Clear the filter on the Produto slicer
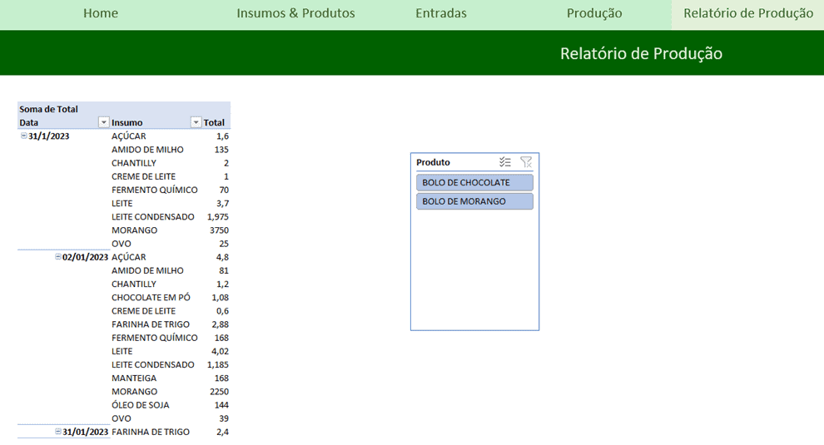This screenshot has width=824, height=445. [x=526, y=162]
